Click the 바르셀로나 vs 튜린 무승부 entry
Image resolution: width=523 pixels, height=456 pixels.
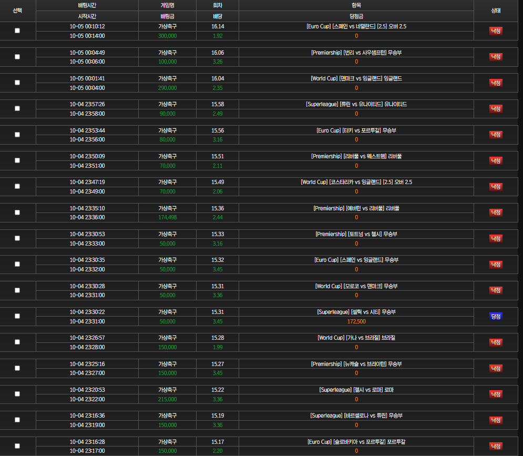coord(356,416)
